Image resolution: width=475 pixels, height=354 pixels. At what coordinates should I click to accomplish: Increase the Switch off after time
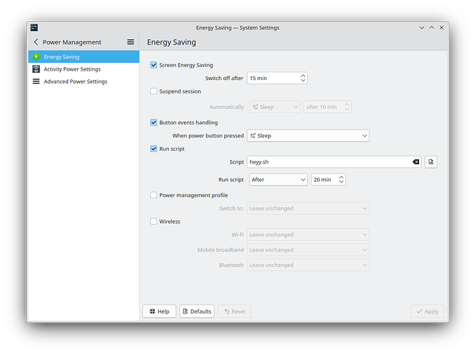[x=303, y=75]
